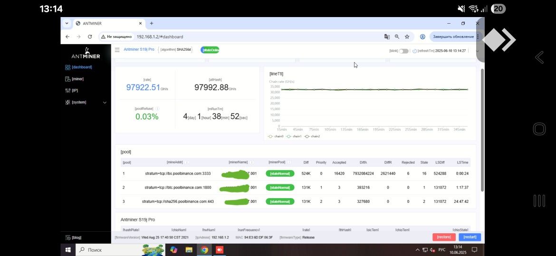Image resolution: width=556 pixels, height=256 pixels.
Task: Reload the page in Chrome
Action: [90, 37]
